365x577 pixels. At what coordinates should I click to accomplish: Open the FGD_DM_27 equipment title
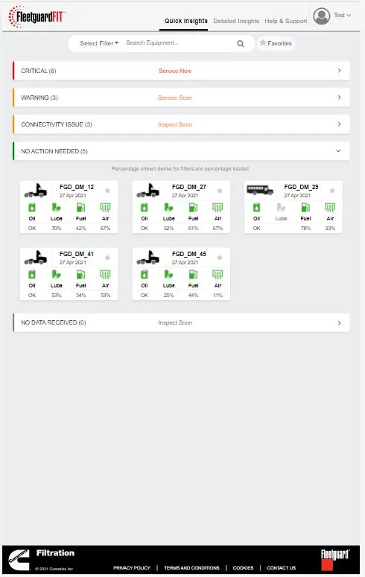[189, 187]
